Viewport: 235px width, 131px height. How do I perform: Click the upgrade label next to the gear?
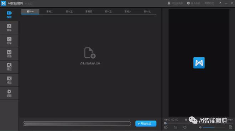[x=195, y=3]
